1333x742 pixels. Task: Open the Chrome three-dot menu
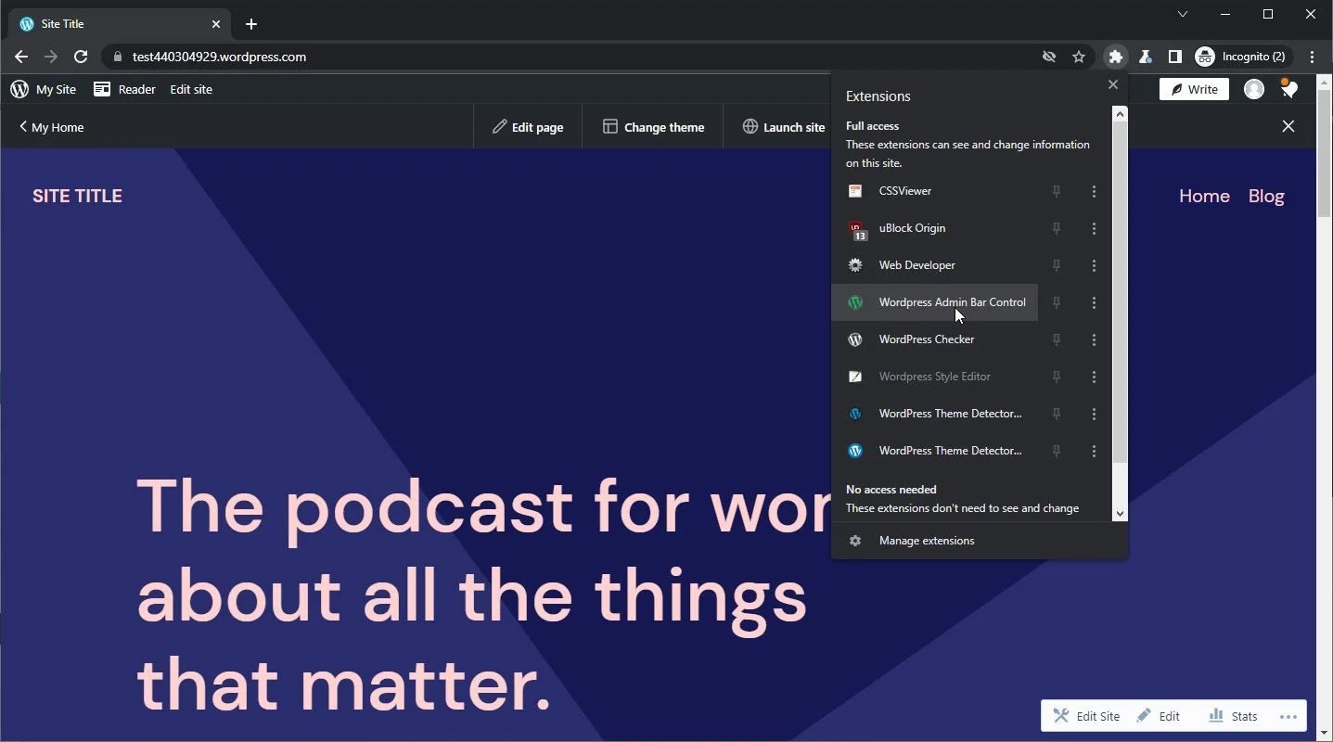pyautogui.click(x=1312, y=57)
